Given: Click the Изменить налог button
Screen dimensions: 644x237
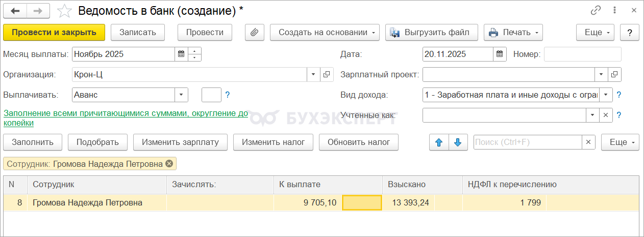Looking at the screenshot, I should pyautogui.click(x=273, y=142).
